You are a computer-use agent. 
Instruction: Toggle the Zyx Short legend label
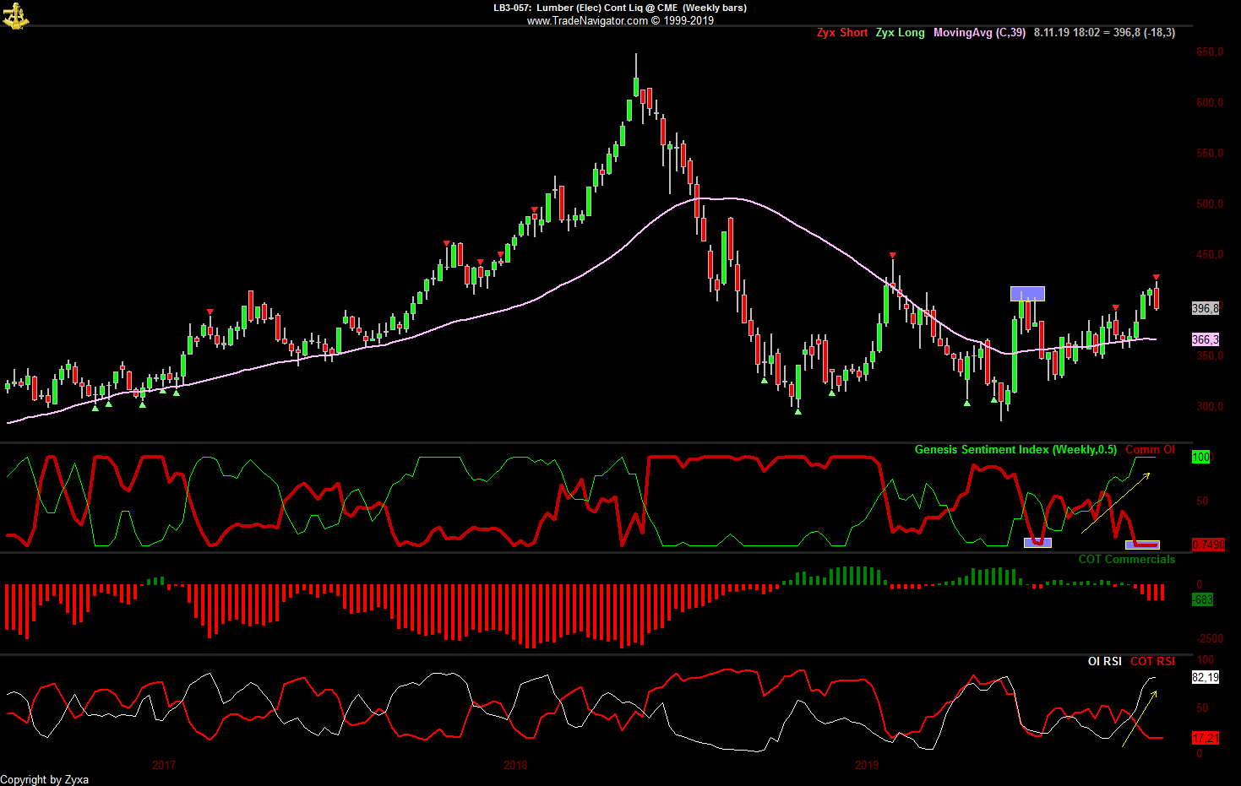pos(841,33)
